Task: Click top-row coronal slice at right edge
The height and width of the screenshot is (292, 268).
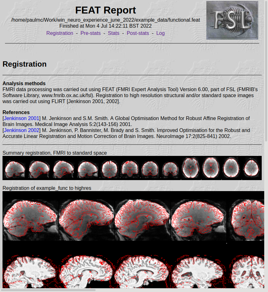Action: click(x=247, y=219)
